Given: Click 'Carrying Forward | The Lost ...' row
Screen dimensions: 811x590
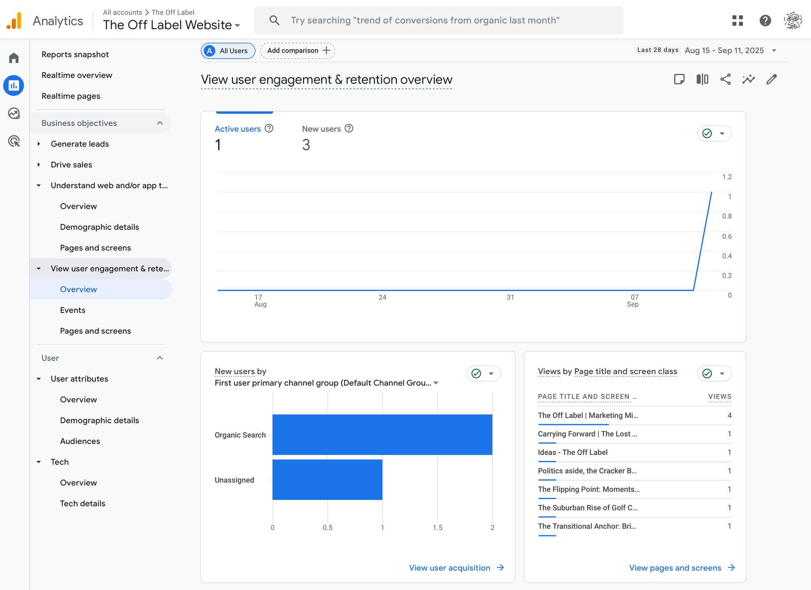Looking at the screenshot, I should click(635, 434).
